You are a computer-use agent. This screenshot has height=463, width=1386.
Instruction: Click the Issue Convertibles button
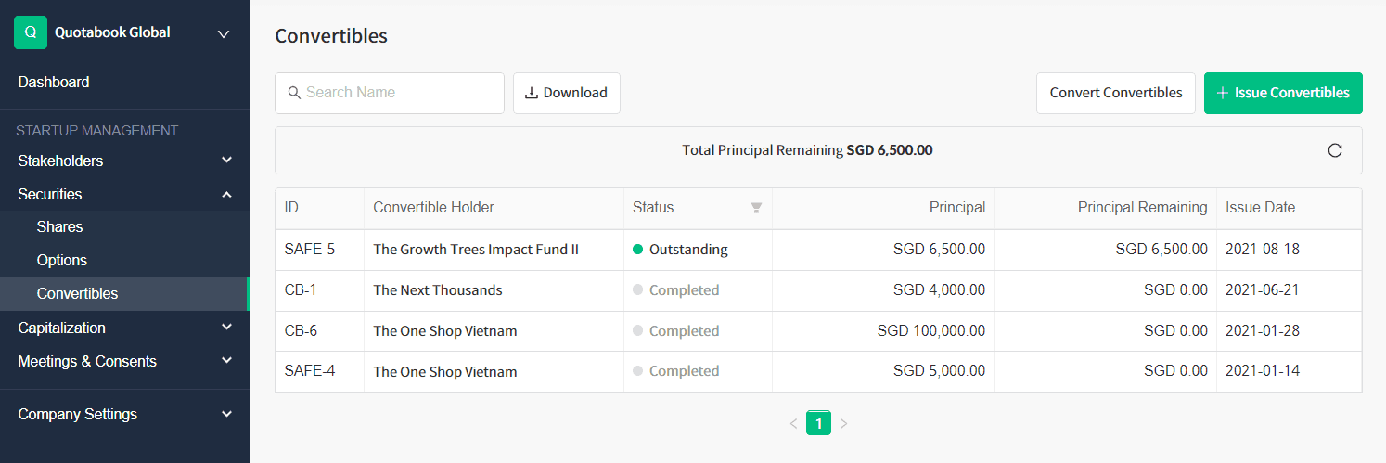pyautogui.click(x=1282, y=93)
